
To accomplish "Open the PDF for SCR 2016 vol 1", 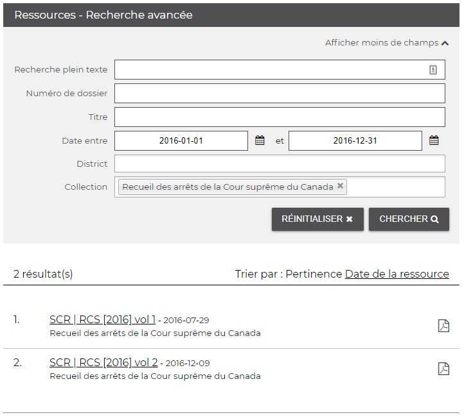I will (443, 326).
